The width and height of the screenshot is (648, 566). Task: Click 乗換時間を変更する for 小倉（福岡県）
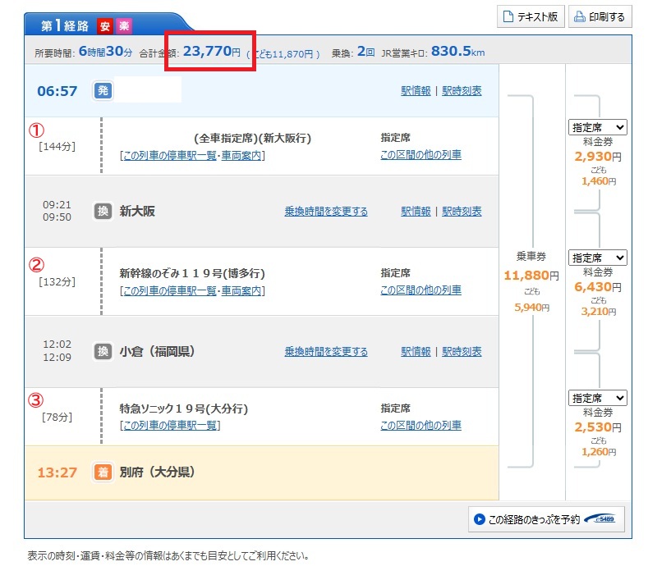pos(326,352)
